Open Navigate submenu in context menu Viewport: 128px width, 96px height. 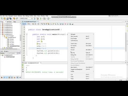click(81, 34)
